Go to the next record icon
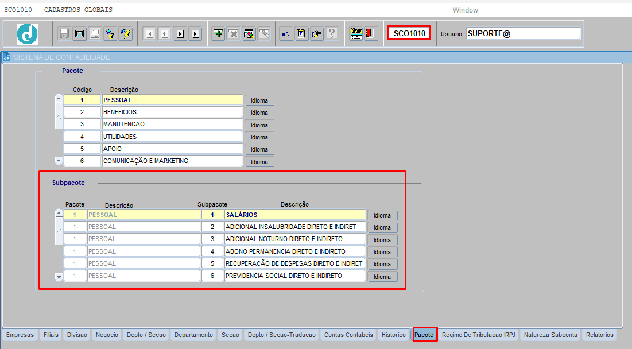Screen dimensions: 632x349 click(x=180, y=34)
